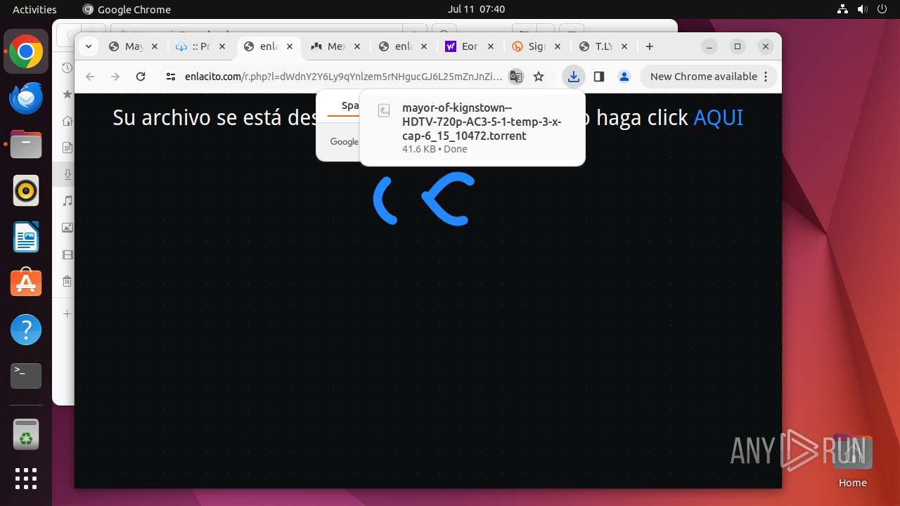Image resolution: width=900 pixels, height=506 pixels.
Task: Close the 'May' tab
Action: pos(155,46)
